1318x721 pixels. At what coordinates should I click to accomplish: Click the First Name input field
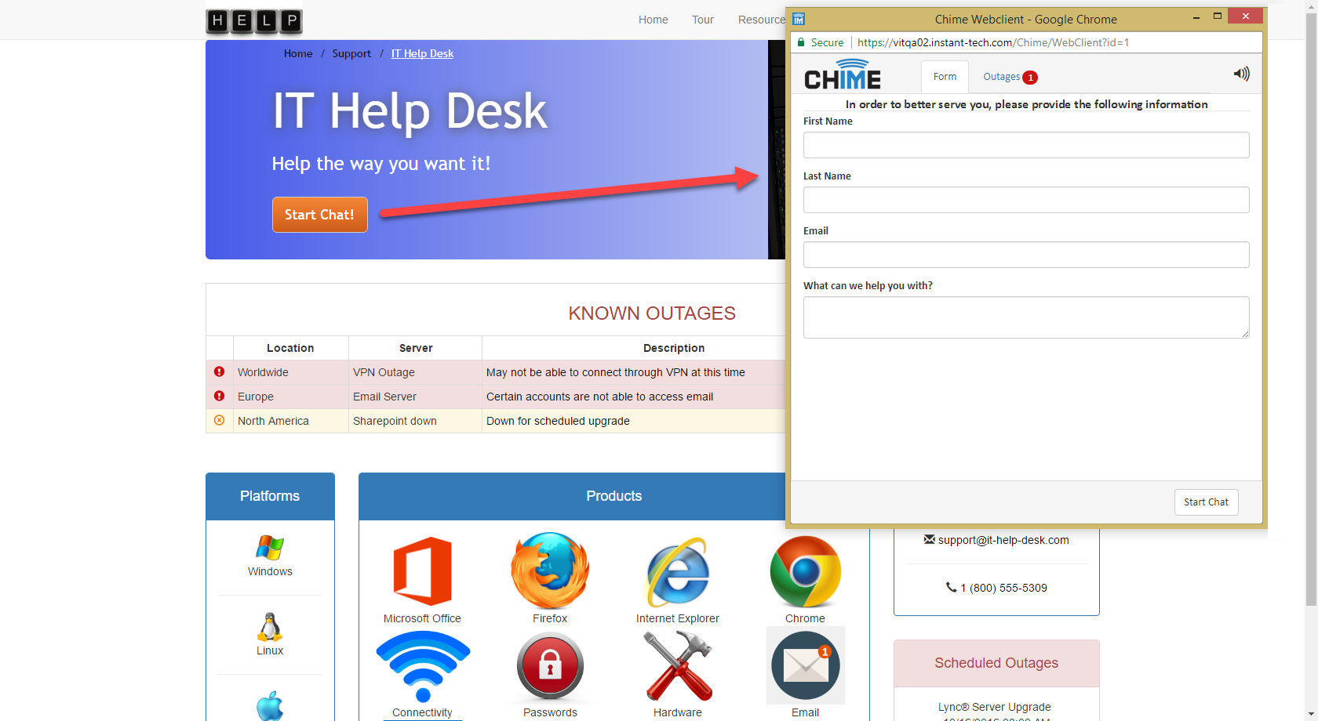point(1026,145)
